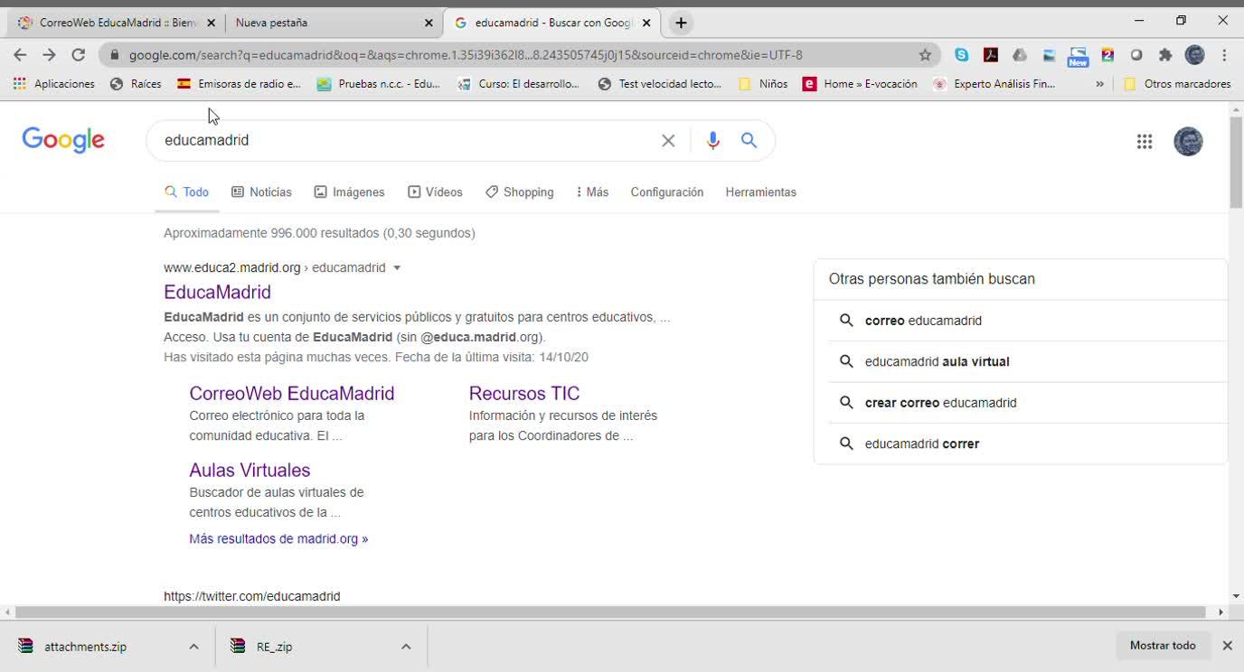
Task: Select the Imágenes search filter
Action: point(349,192)
